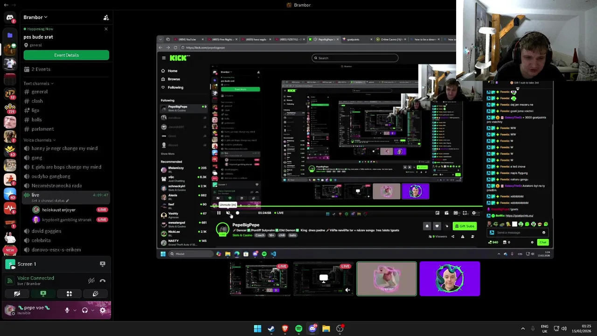Select user kryptonit gambling stranek
Viewport: 597px width, 336px height.
(x=70, y=220)
